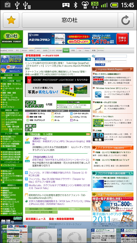Click the 連載 icon beside 週末ゲーム
Viewport: 137px width, 243px height.
click(x=27, y=140)
